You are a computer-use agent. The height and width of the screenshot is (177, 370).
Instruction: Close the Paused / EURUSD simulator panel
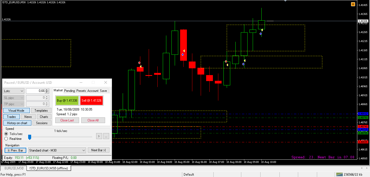[x=106, y=82]
